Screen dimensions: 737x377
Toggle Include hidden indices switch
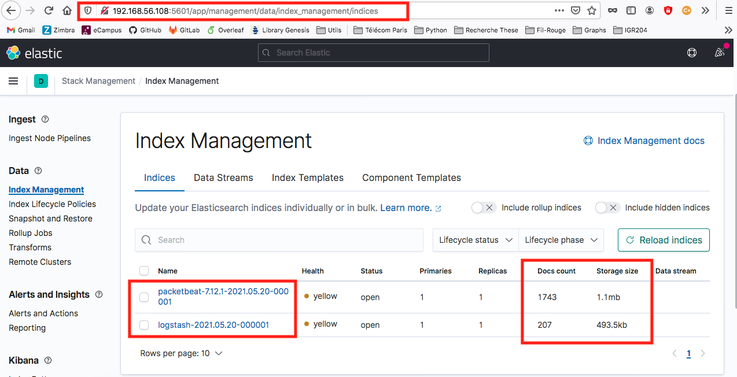coord(607,208)
